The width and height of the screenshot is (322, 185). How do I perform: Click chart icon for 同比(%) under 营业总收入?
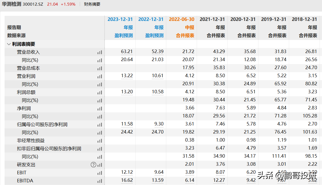pos(100,60)
